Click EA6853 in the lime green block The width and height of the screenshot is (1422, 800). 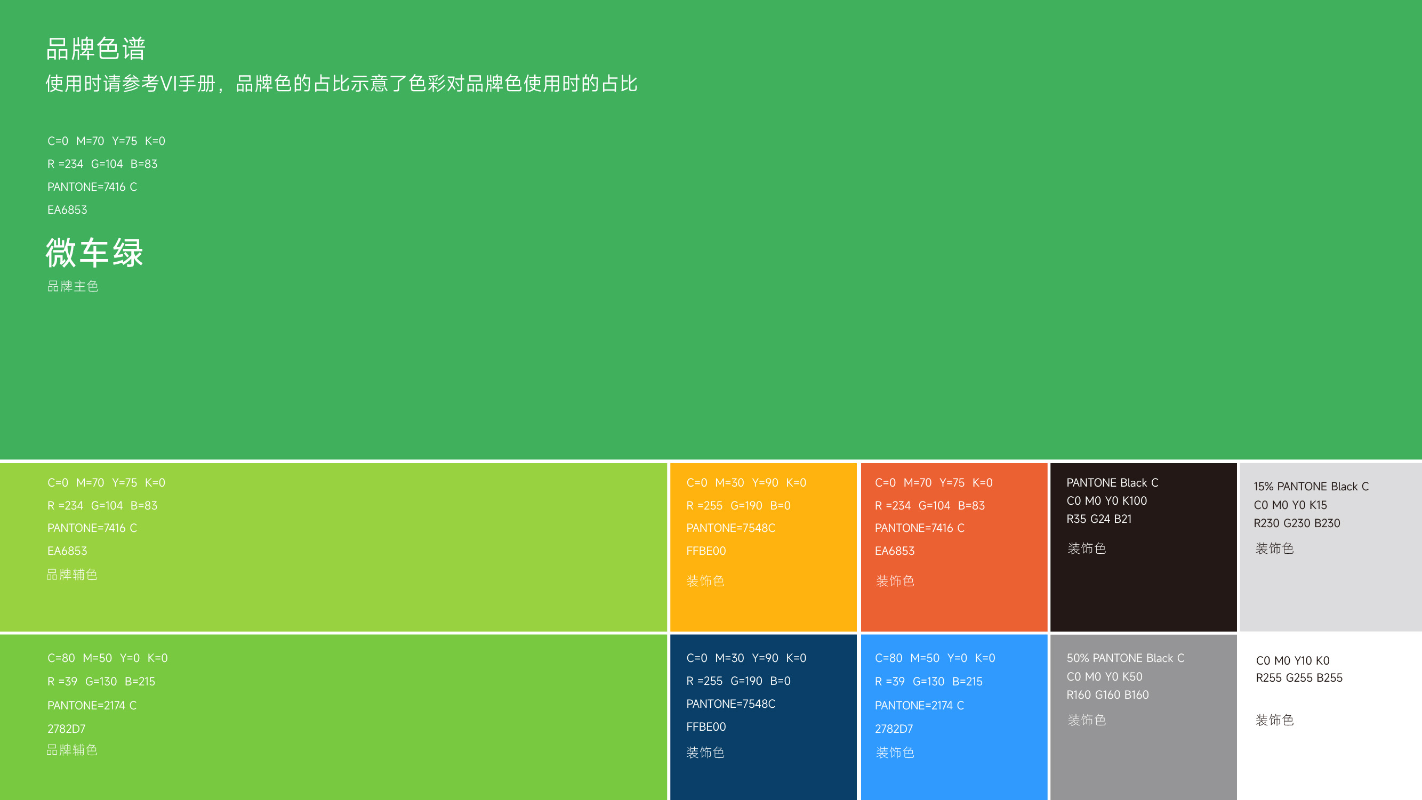coord(67,551)
